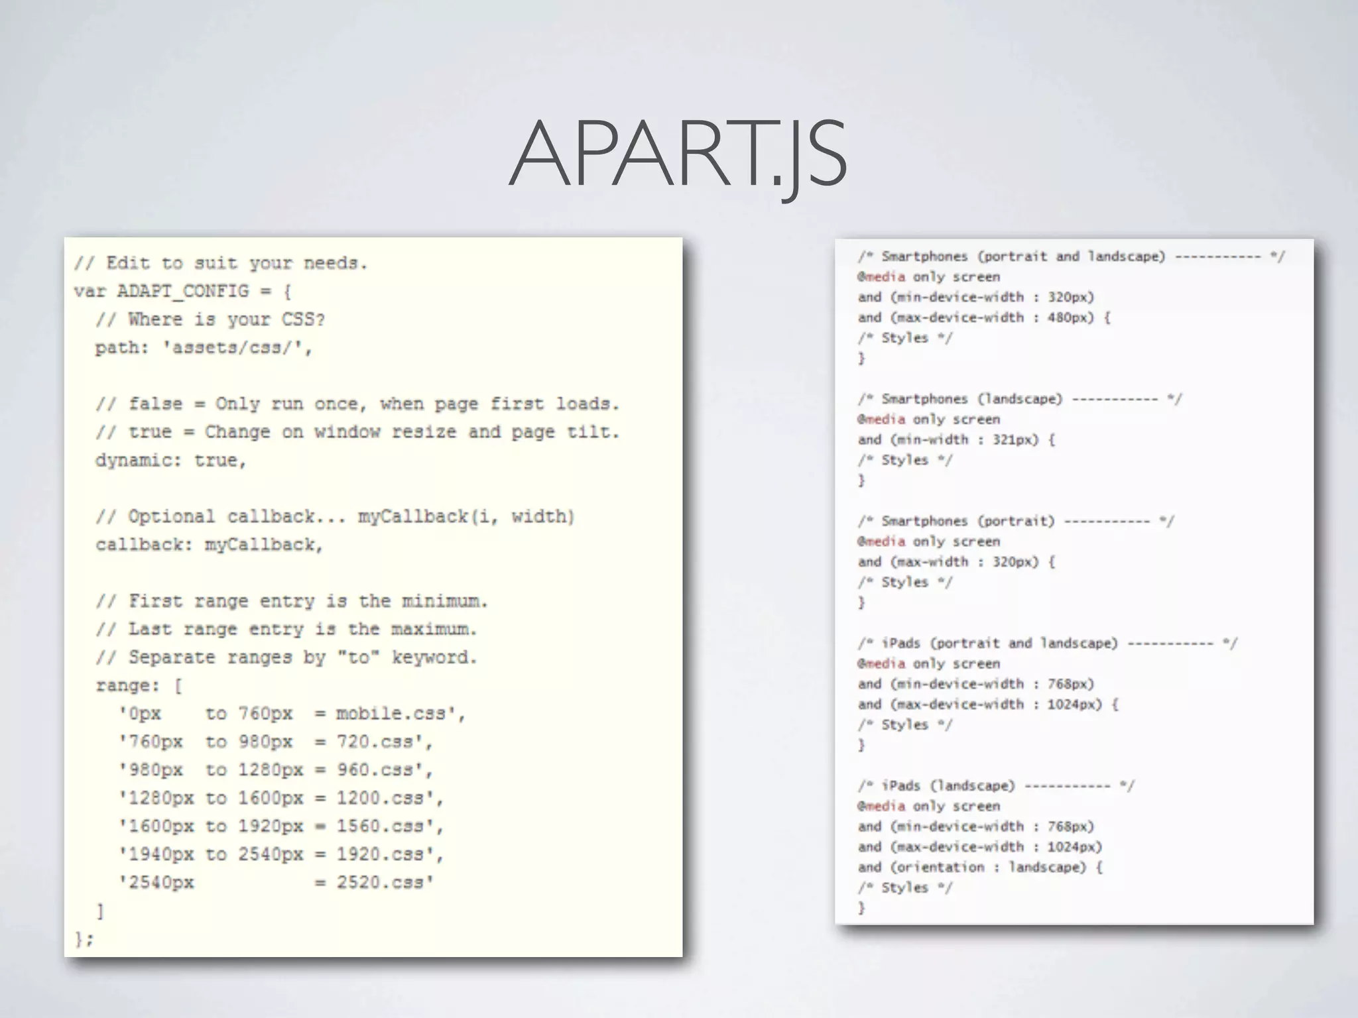This screenshot has height=1018, width=1358.
Task: Click the 'Smartphones (landscape)' comment
Action: pos(1019,400)
